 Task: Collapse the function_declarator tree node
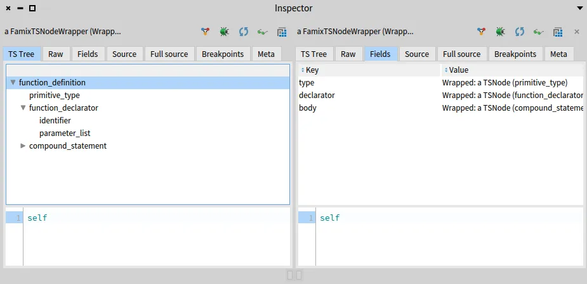pyautogui.click(x=23, y=108)
